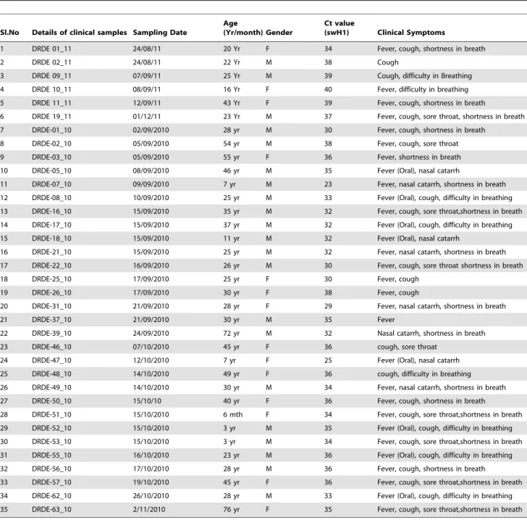Click the 'Ct value (swH1)' column header

click(339, 28)
